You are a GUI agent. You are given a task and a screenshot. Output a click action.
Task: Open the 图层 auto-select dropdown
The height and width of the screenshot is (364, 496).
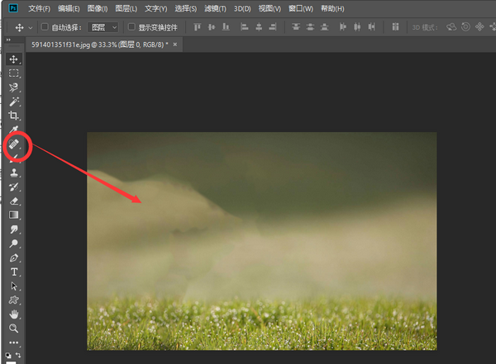(x=103, y=27)
